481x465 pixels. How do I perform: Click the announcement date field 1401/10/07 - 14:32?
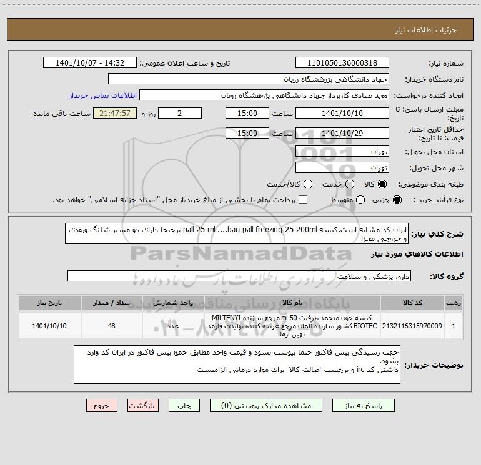(90, 63)
